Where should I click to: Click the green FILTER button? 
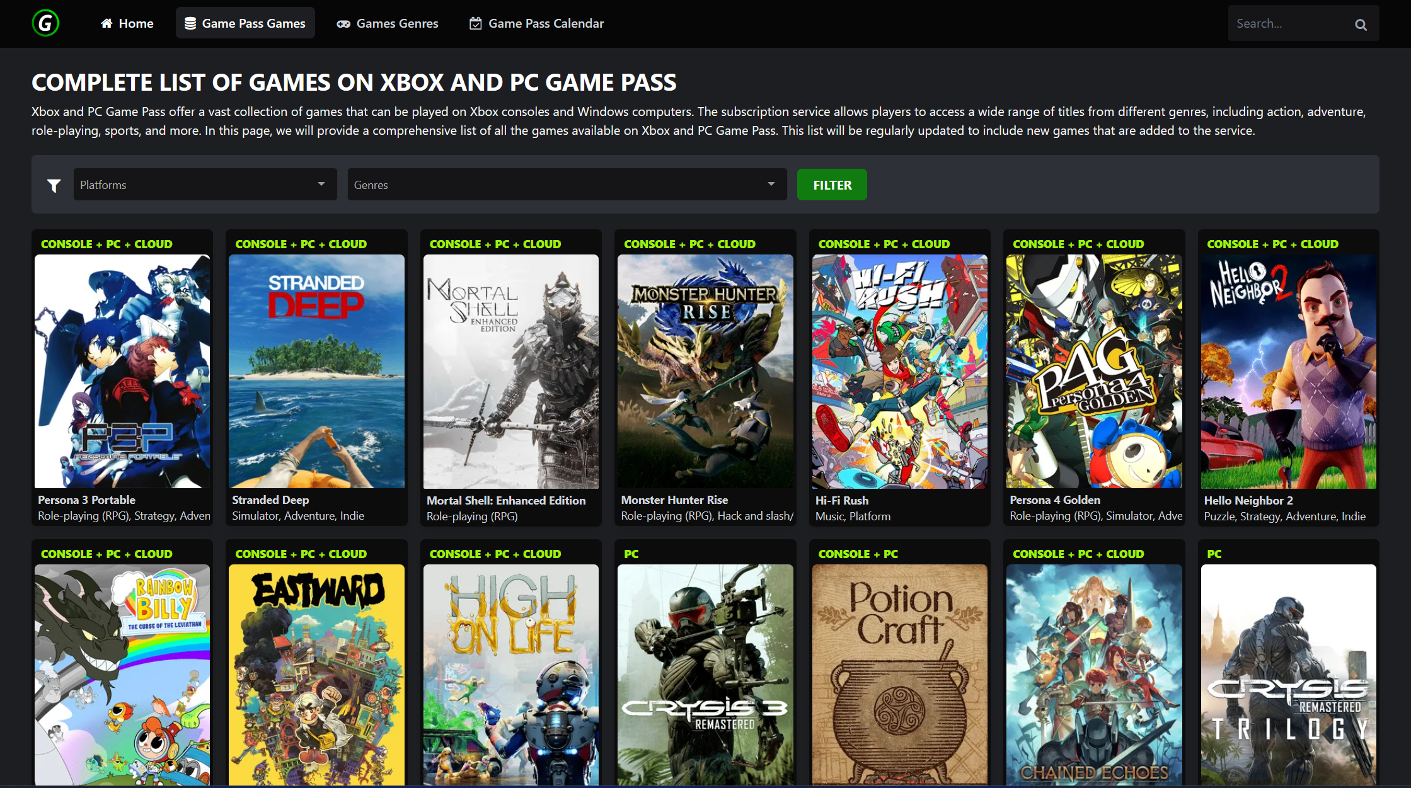(832, 185)
